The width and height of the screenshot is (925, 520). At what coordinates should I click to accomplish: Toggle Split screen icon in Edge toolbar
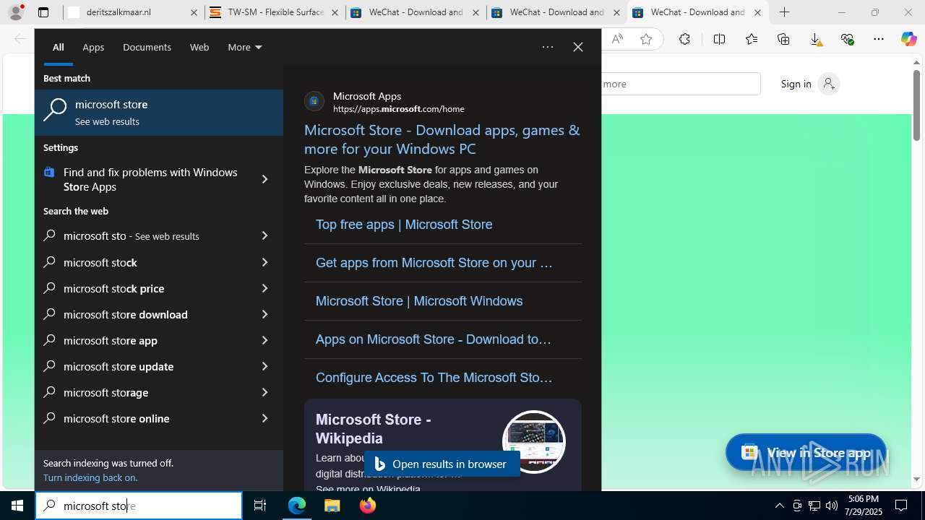[x=719, y=39]
